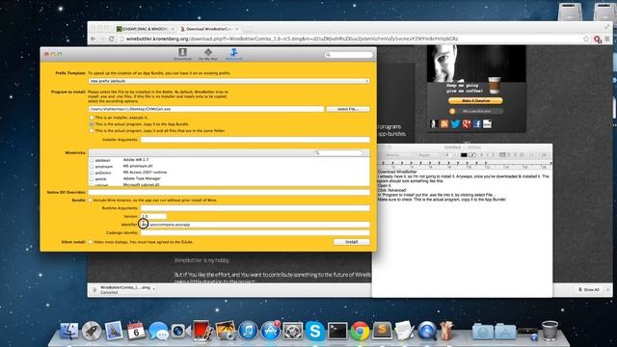Click the Version field showing 1.0
The width and height of the screenshot is (617, 347).
point(153,216)
